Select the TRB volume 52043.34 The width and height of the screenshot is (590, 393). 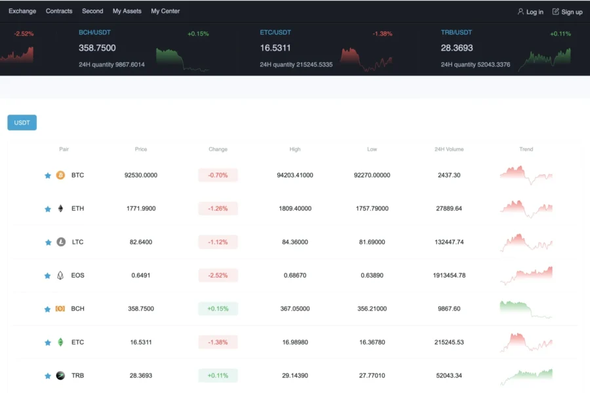(x=449, y=375)
